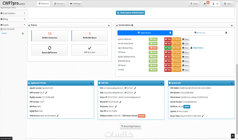The height and width of the screenshot is (140, 238).
Task: View MySQL Database Server status
Action: [x=185, y=57]
